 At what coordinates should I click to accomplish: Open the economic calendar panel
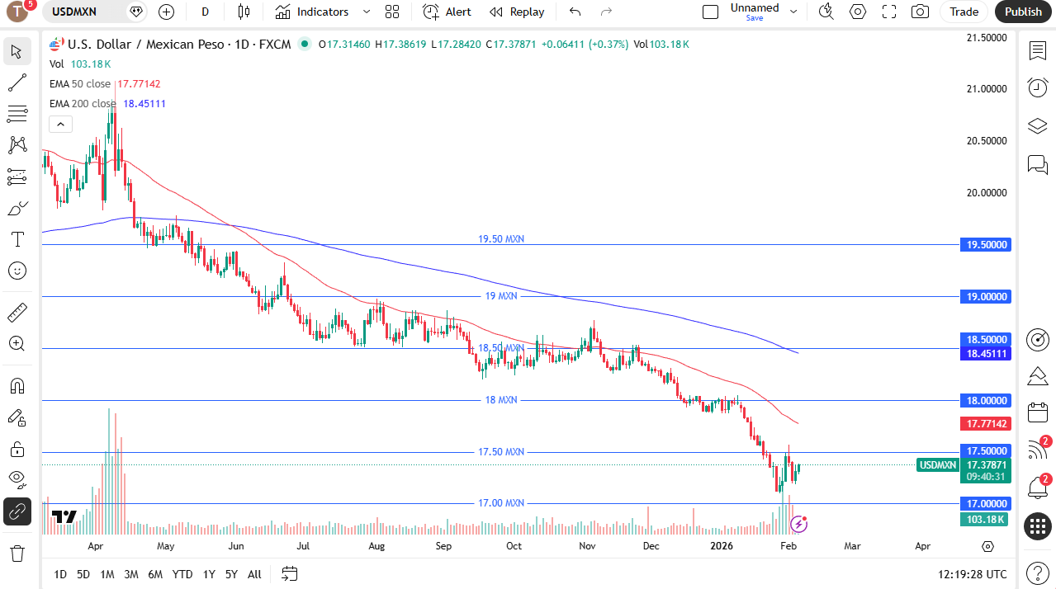point(1038,412)
